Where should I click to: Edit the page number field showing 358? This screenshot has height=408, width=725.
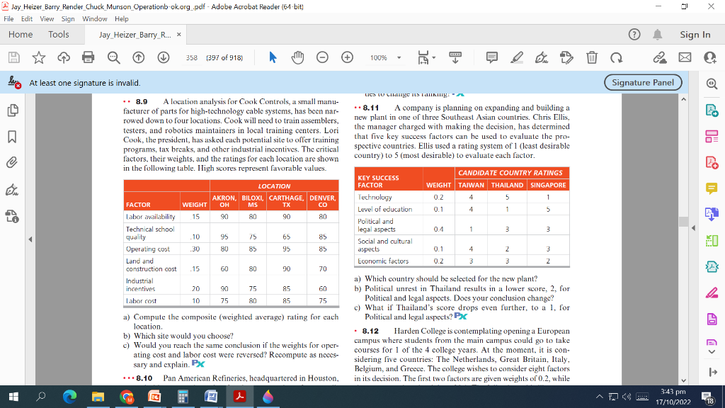pyautogui.click(x=191, y=58)
